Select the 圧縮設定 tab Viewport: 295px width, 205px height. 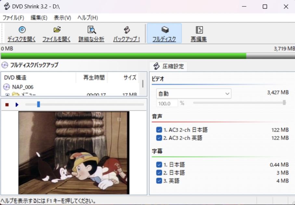tap(169, 66)
